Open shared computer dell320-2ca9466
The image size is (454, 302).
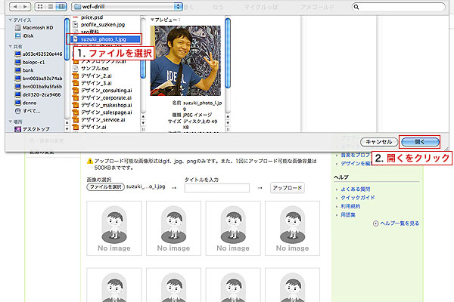(38, 95)
